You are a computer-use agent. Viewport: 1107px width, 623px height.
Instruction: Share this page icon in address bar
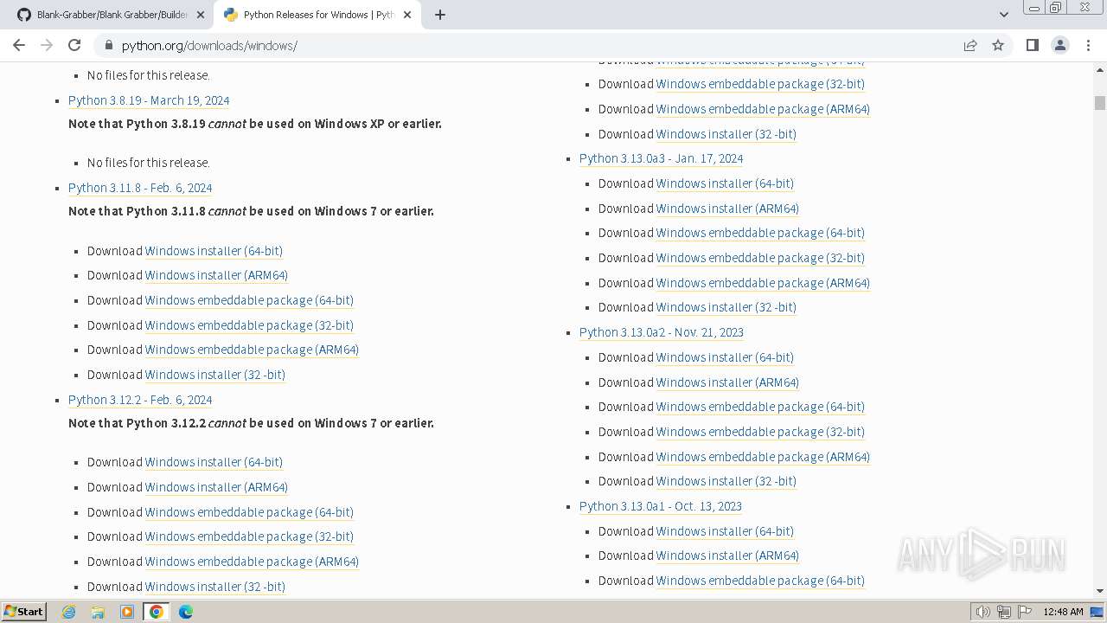(x=970, y=45)
